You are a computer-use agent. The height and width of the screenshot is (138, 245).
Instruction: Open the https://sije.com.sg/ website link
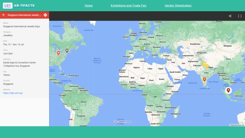(x=13, y=93)
